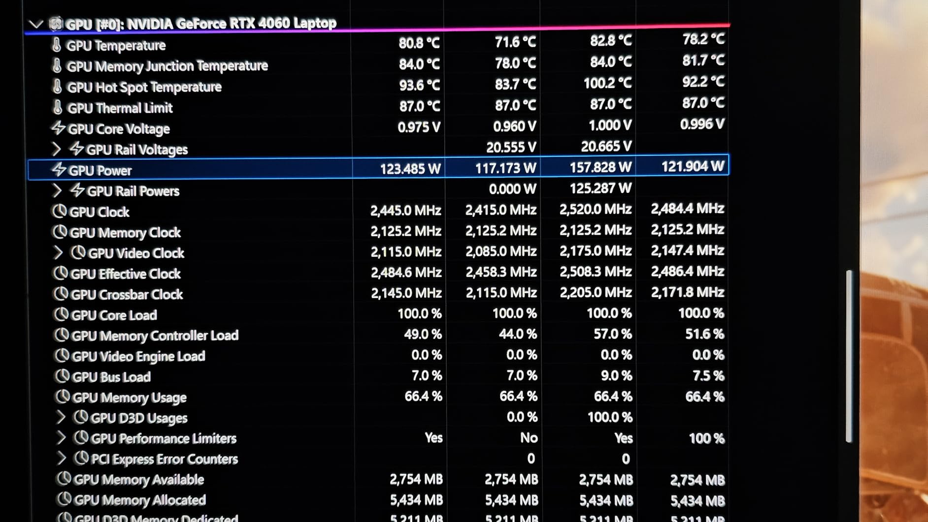928x522 pixels.
Task: Click the clock icon beside GPU Video Clock
Action: point(78,252)
